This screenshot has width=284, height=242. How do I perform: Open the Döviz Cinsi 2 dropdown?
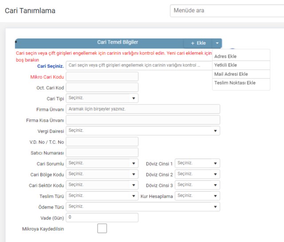click(197, 174)
